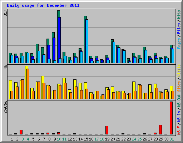The image size is (183, 143).
Task: Click the red kB bar for day 29
Action: point(160,130)
